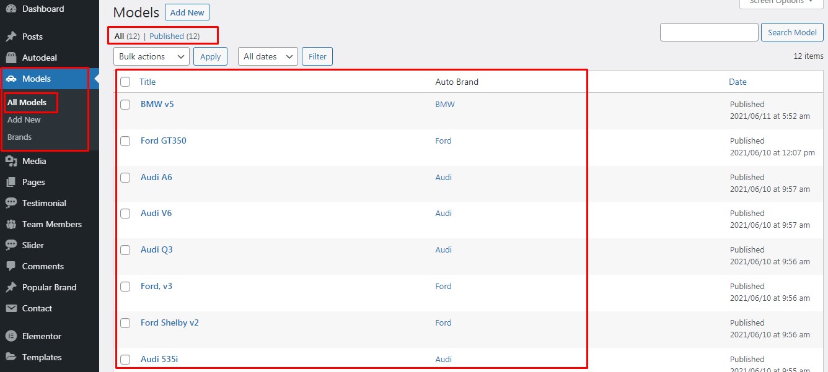Screen dimensions: 828x372
Task: Open the Audi A6 model
Action: [x=156, y=177]
